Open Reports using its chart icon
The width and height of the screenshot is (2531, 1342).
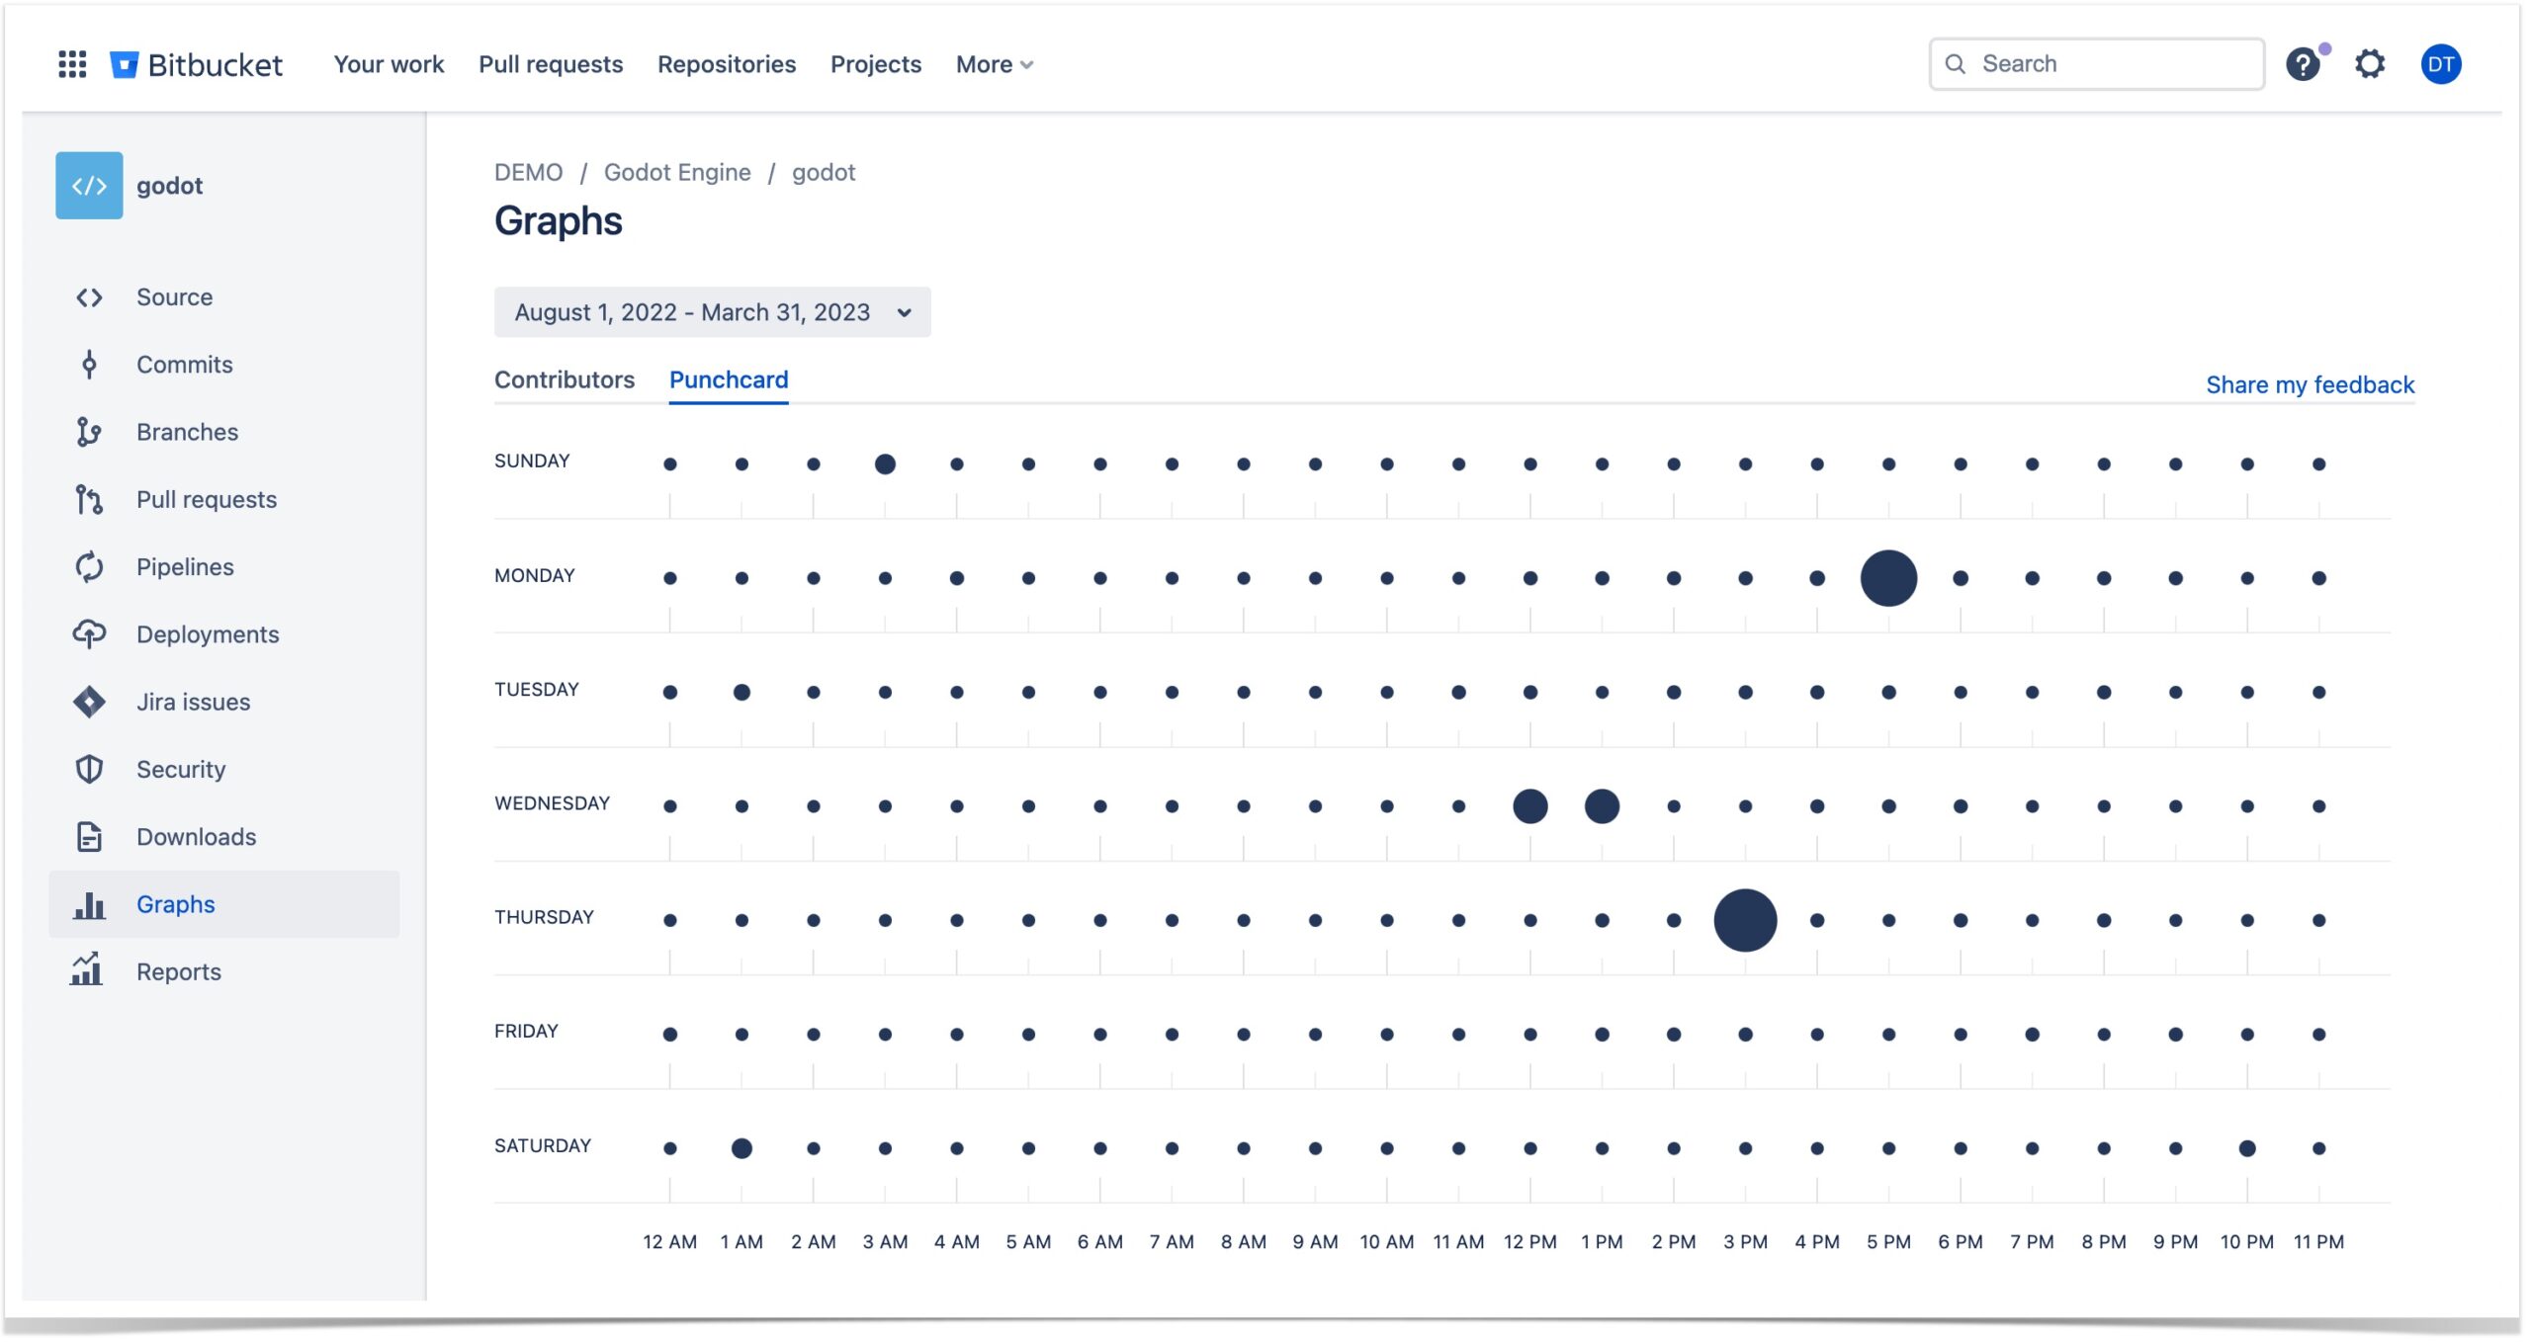[89, 970]
